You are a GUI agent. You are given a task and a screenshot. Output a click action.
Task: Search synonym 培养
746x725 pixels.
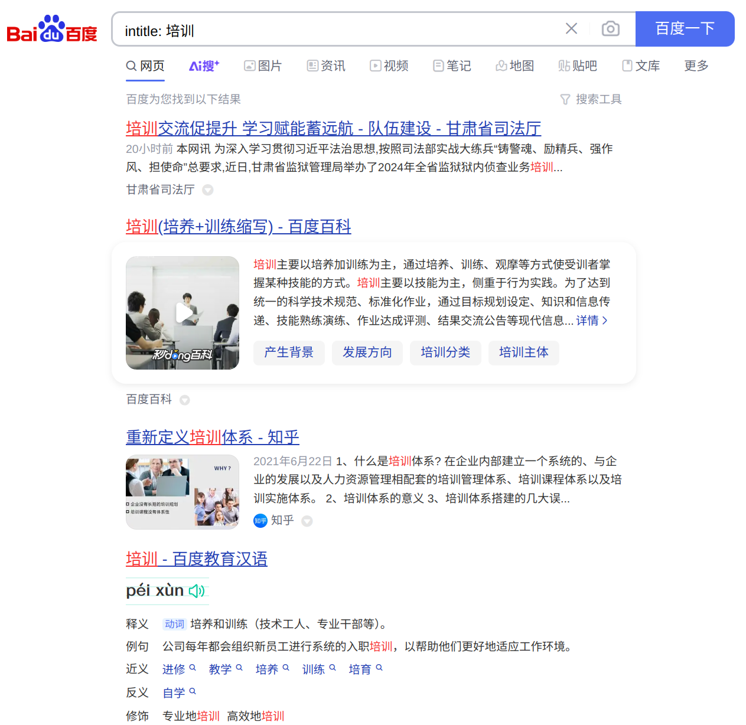coord(272,669)
